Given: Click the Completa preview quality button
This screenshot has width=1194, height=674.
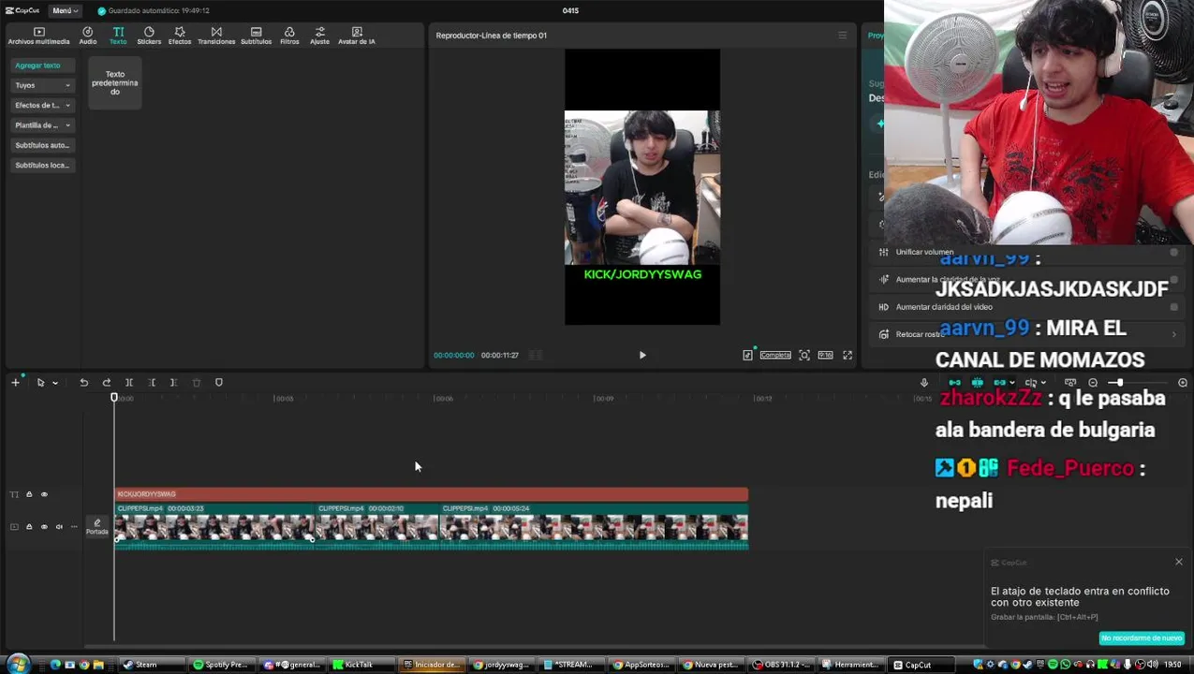Looking at the screenshot, I should (x=775, y=355).
